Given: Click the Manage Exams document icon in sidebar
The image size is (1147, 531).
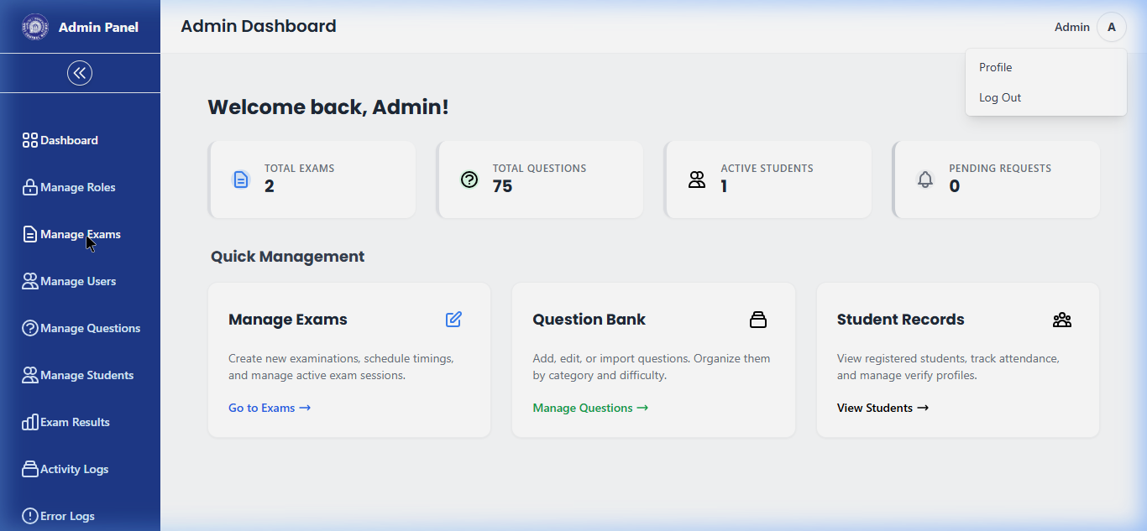Looking at the screenshot, I should pyautogui.click(x=30, y=234).
